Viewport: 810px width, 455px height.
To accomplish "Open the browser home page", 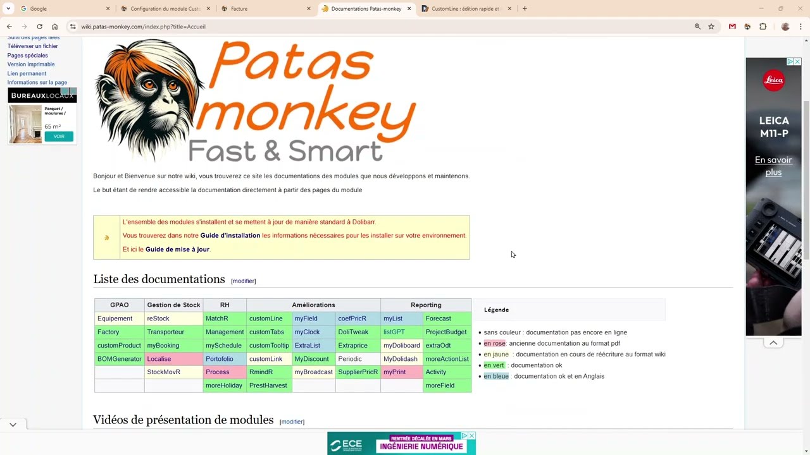I will pyautogui.click(x=54, y=27).
